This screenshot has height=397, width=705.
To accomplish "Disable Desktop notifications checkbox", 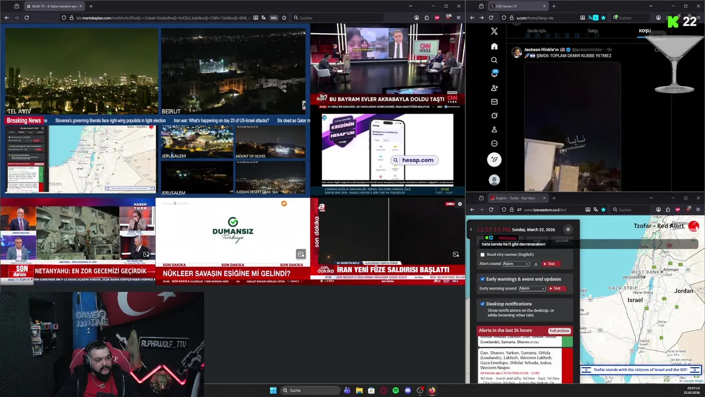I will 482,304.
